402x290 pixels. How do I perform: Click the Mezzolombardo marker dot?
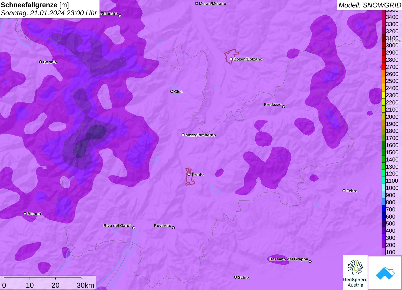pyautogui.click(x=183, y=135)
